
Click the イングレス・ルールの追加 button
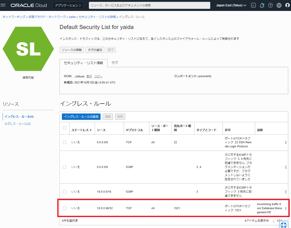81,117
